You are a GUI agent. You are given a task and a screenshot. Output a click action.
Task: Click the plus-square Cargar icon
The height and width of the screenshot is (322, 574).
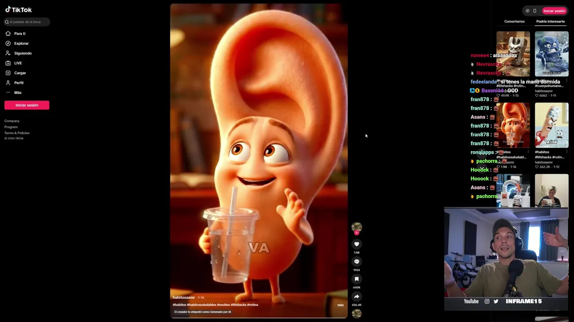8,73
